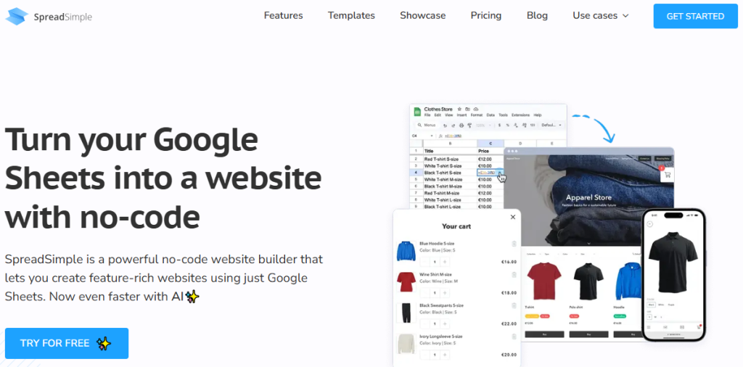Select the Black color option on phone

[651, 305]
